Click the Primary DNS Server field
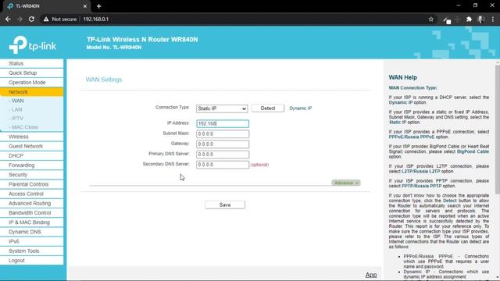This screenshot has height=281, width=500. 223,155
